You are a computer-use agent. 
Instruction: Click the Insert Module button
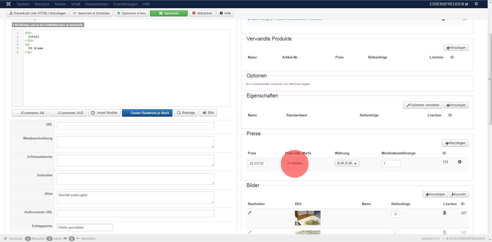coord(104,113)
